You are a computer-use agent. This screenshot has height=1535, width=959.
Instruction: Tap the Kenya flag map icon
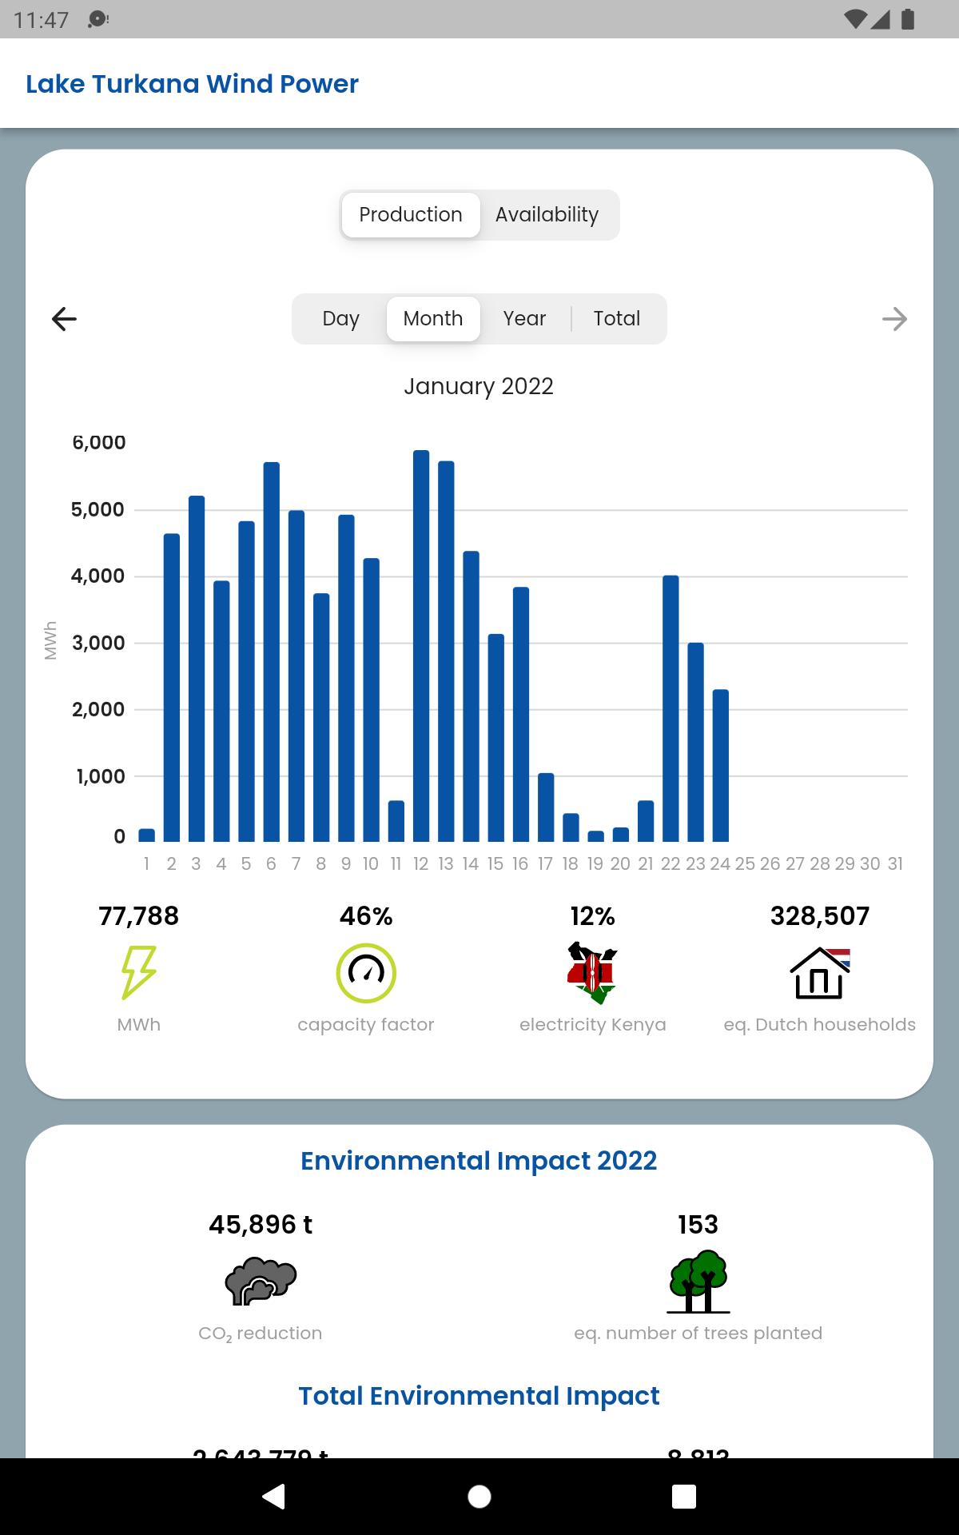[592, 972]
